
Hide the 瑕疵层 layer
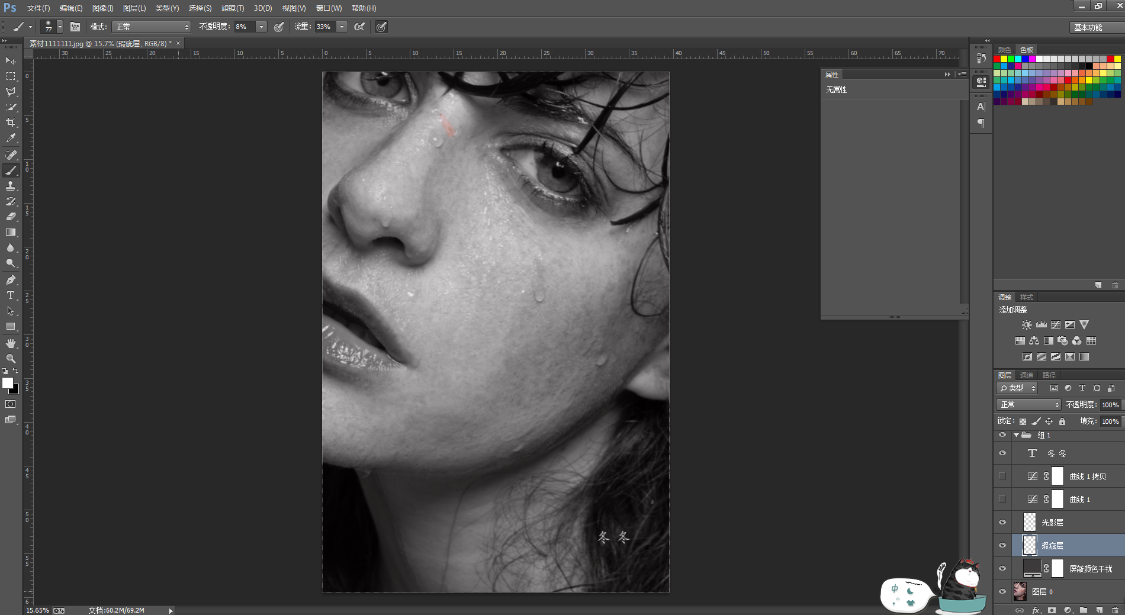(x=1002, y=545)
